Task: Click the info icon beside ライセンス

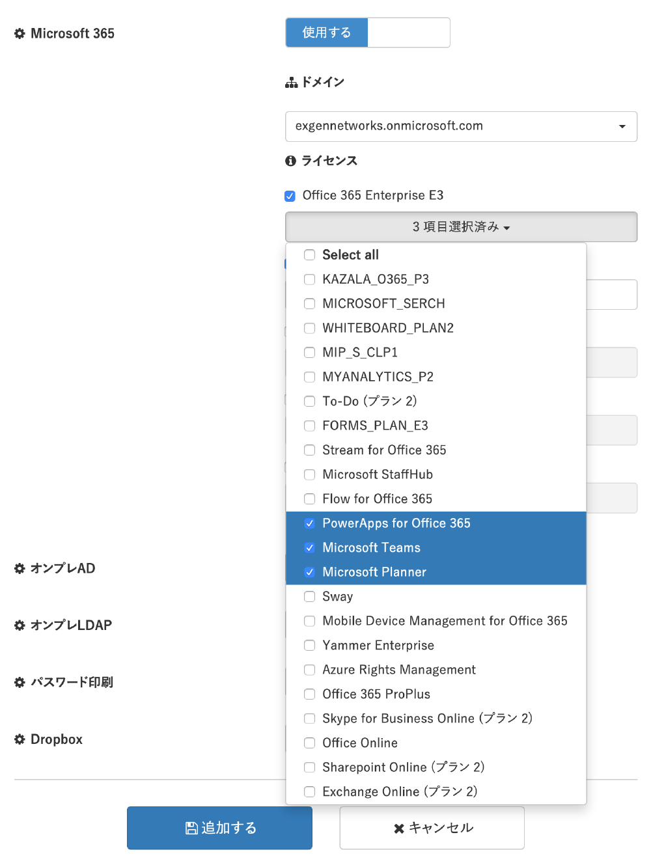Action: click(290, 161)
